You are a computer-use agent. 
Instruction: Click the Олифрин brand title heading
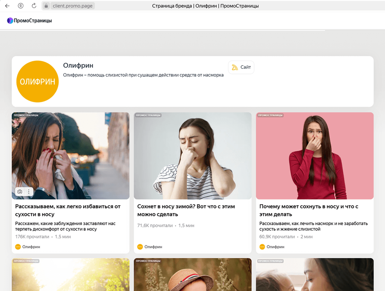(x=78, y=65)
